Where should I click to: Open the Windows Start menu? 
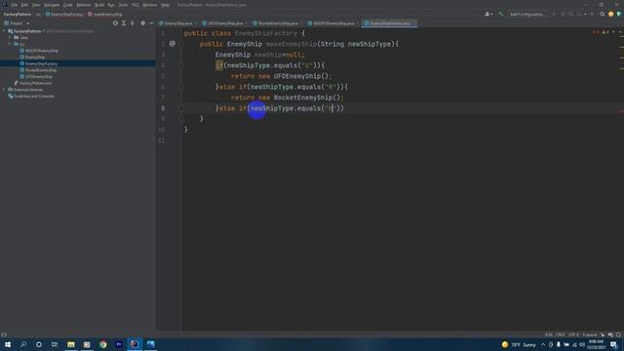(8, 344)
